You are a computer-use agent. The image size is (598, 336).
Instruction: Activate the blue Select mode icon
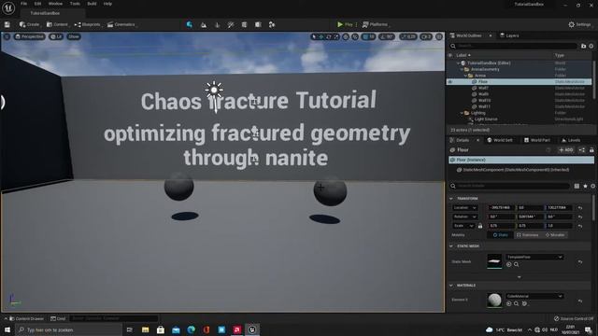[x=190, y=25]
